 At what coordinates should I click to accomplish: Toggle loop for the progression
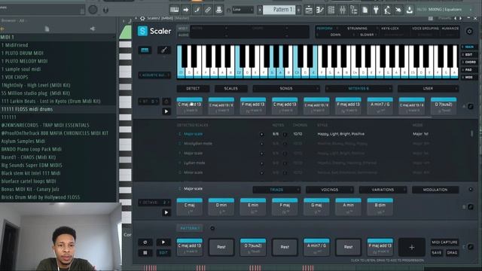(145, 242)
